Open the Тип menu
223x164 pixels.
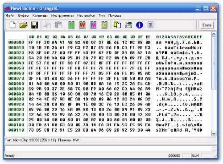[x=102, y=16]
